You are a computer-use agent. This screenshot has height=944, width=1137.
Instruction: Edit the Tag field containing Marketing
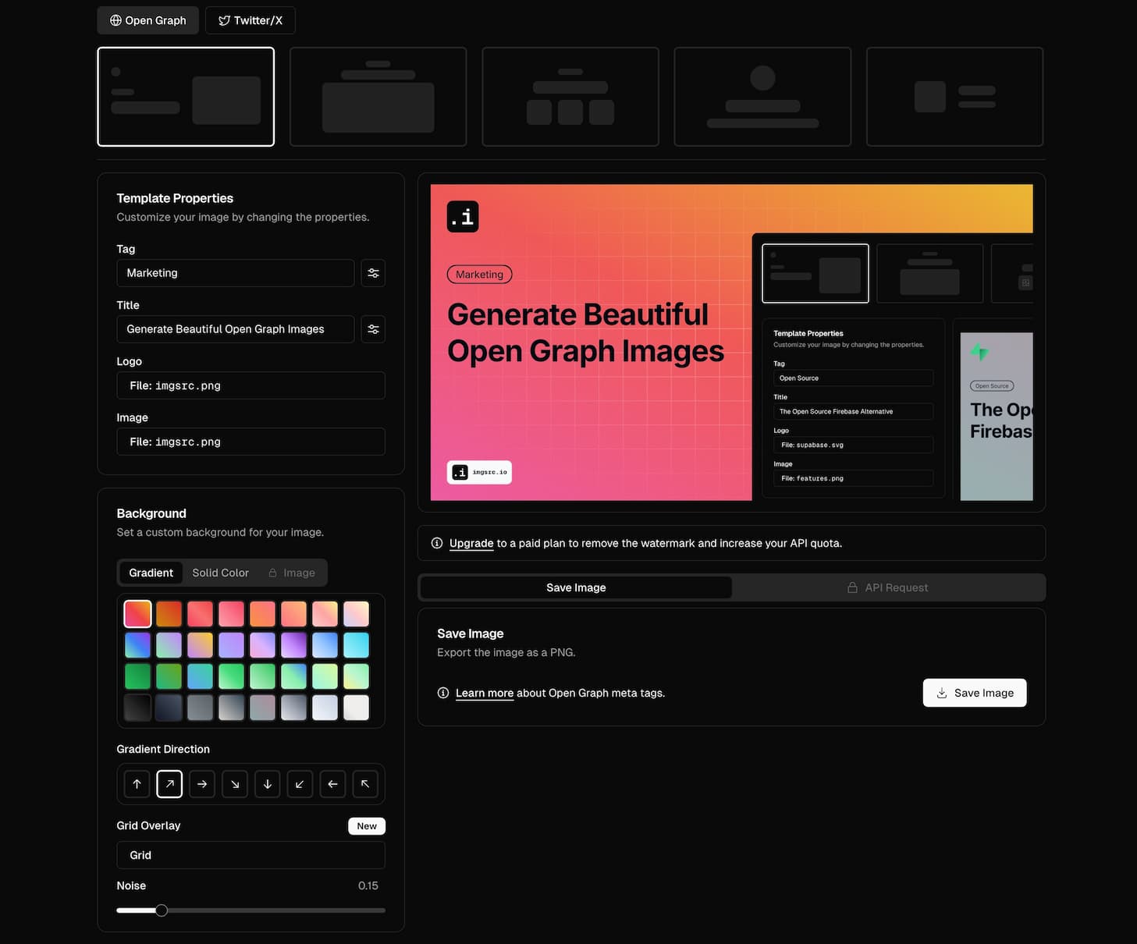tap(236, 273)
